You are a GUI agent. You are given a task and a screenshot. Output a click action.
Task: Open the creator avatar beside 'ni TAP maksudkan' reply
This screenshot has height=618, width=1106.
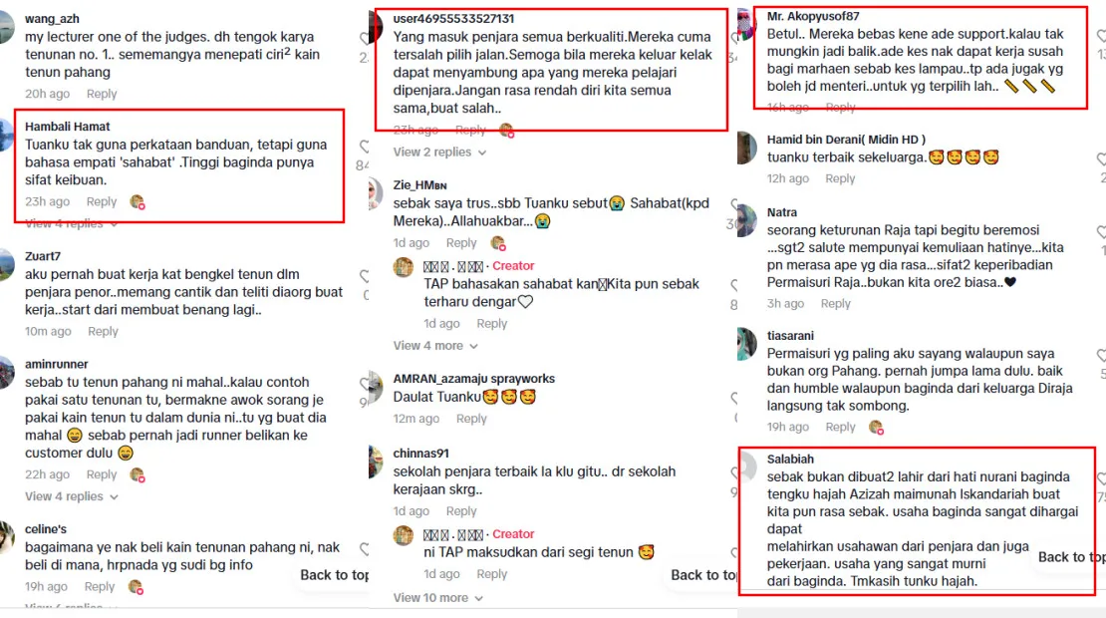[x=404, y=535]
